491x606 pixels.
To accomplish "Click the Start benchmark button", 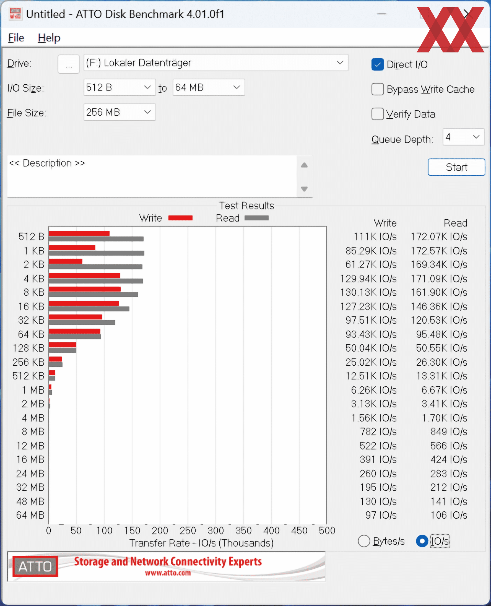I will click(456, 167).
